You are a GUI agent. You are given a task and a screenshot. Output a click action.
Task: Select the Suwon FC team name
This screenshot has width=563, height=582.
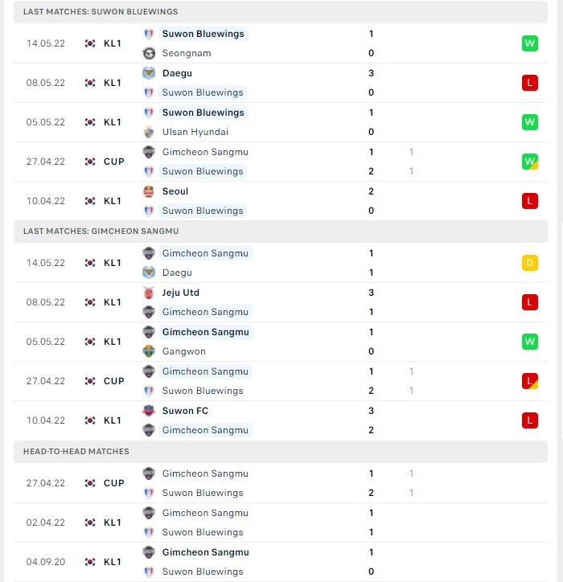point(185,411)
